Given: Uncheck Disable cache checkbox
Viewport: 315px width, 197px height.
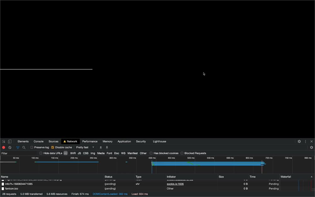Looking at the screenshot, I should (53, 147).
